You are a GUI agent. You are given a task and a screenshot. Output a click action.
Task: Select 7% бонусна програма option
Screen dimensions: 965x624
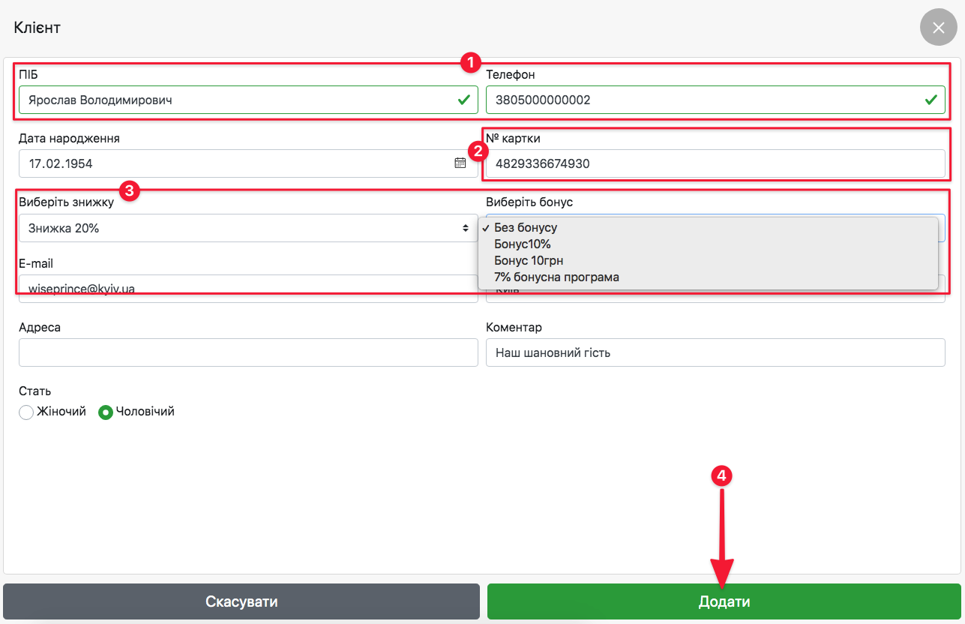click(x=556, y=277)
